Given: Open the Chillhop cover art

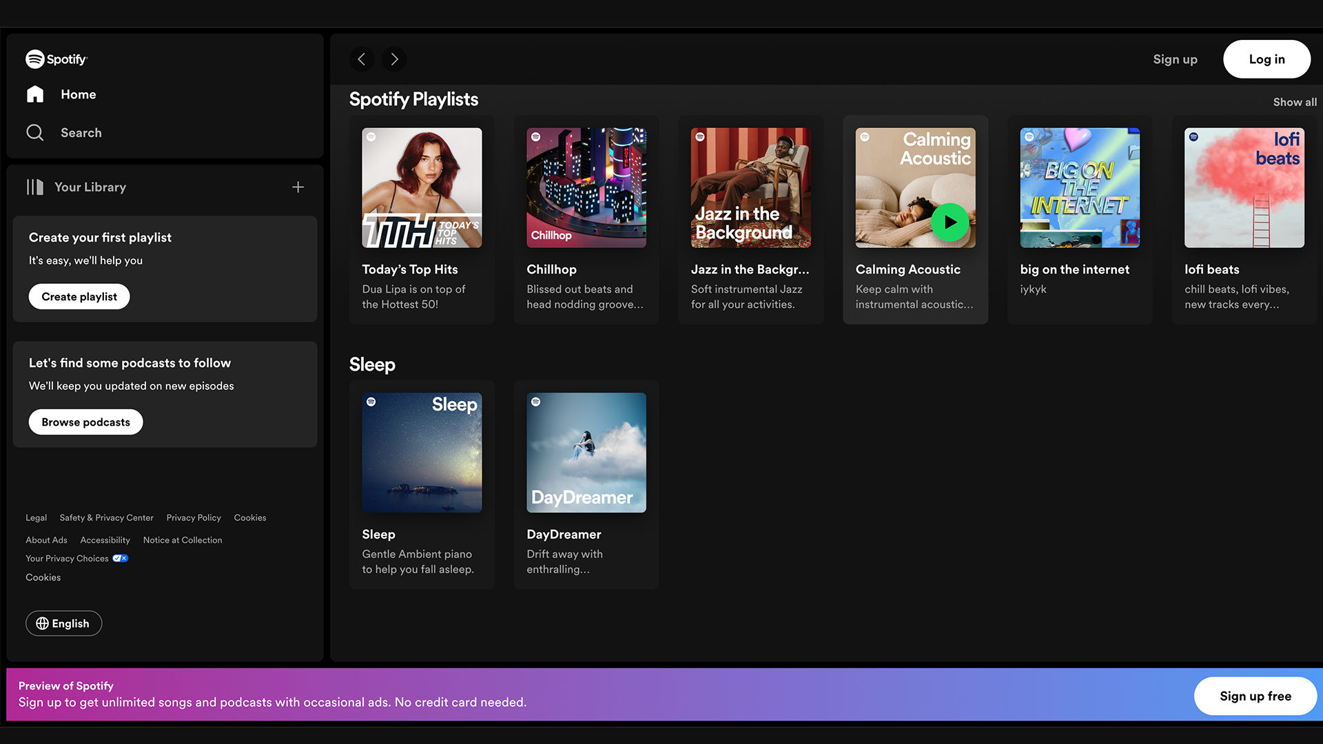Looking at the screenshot, I should [586, 187].
